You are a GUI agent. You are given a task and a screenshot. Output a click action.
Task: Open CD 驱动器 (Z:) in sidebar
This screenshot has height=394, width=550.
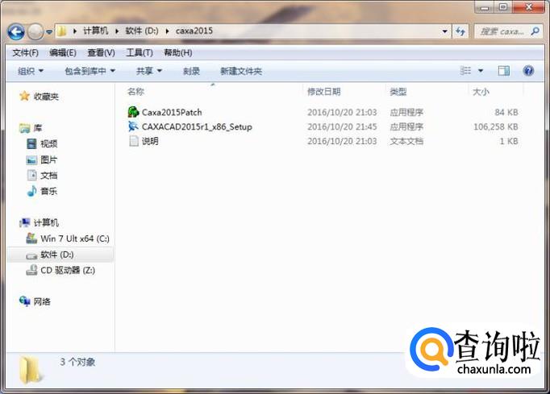[x=68, y=270]
